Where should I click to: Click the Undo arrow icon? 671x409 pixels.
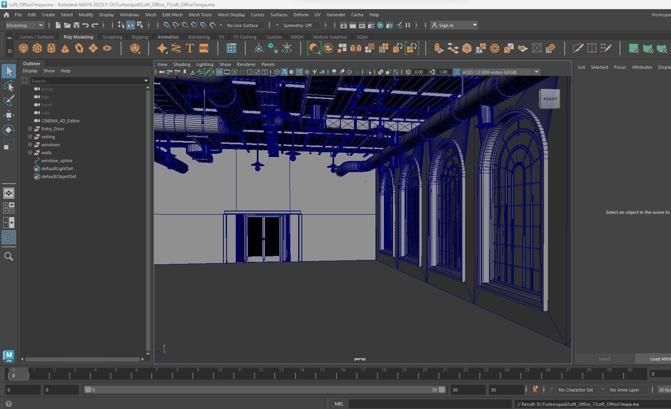point(86,25)
